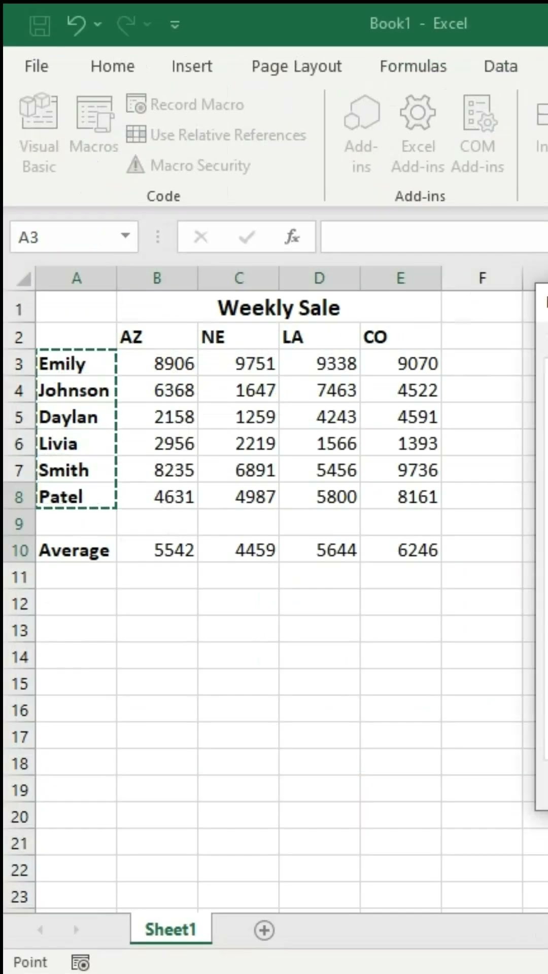
Task: Open COM Add-ins manager
Action: [477, 133]
